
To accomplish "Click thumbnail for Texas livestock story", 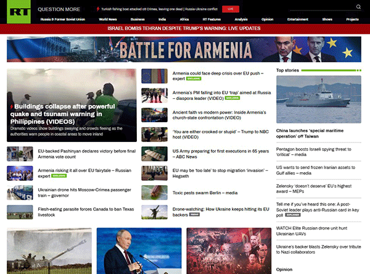I will pyautogui.click(x=20, y=212).
